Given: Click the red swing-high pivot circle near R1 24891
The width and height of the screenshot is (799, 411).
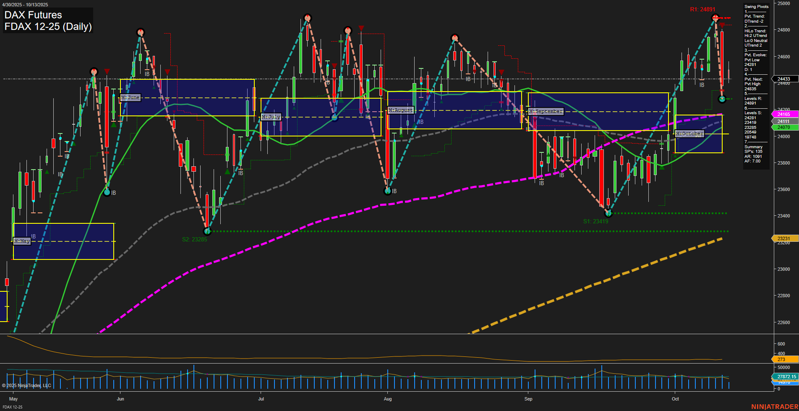Looking at the screenshot, I should click(x=715, y=18).
